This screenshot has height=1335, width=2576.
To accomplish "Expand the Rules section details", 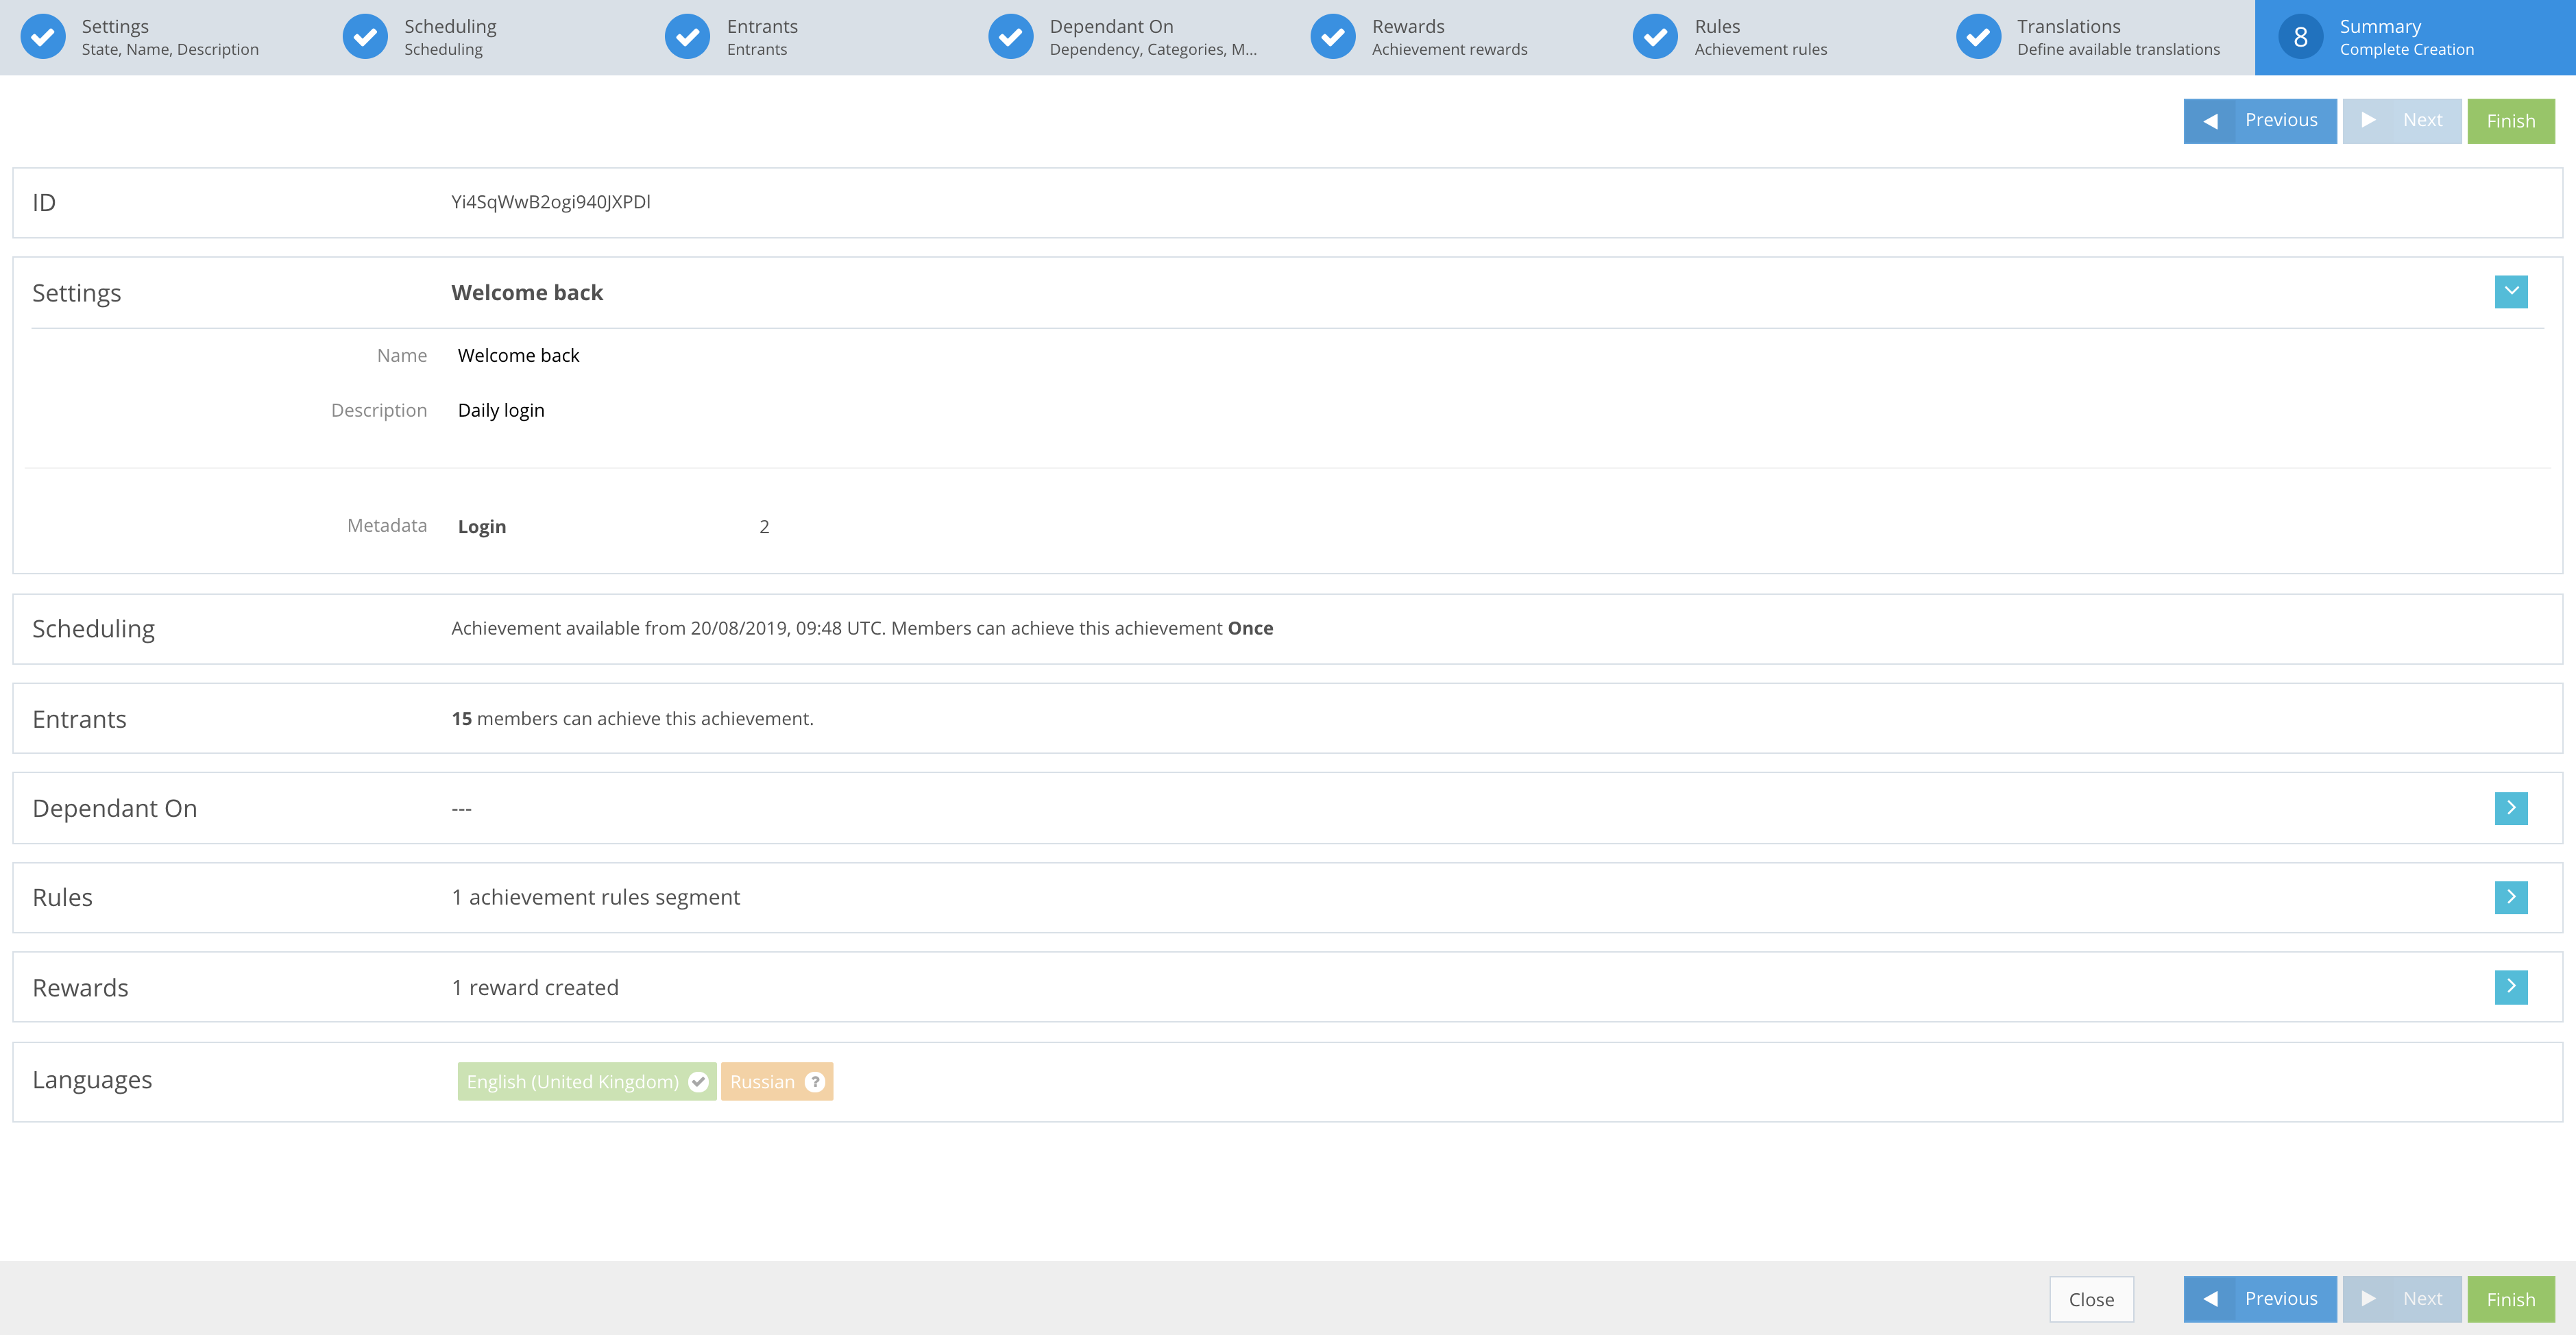I will point(2511,897).
